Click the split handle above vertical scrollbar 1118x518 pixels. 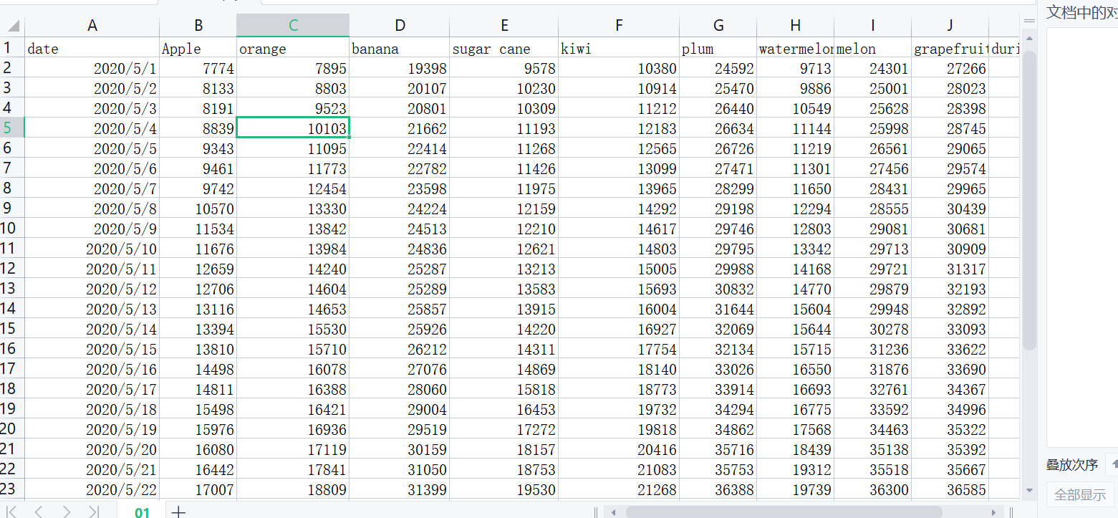(x=1029, y=21)
